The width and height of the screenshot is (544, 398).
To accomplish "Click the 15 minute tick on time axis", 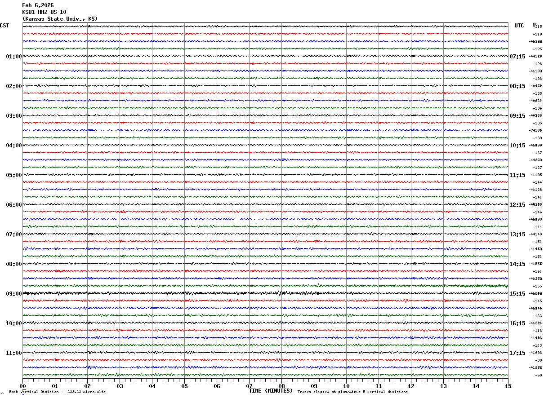I will pyautogui.click(x=508, y=386).
